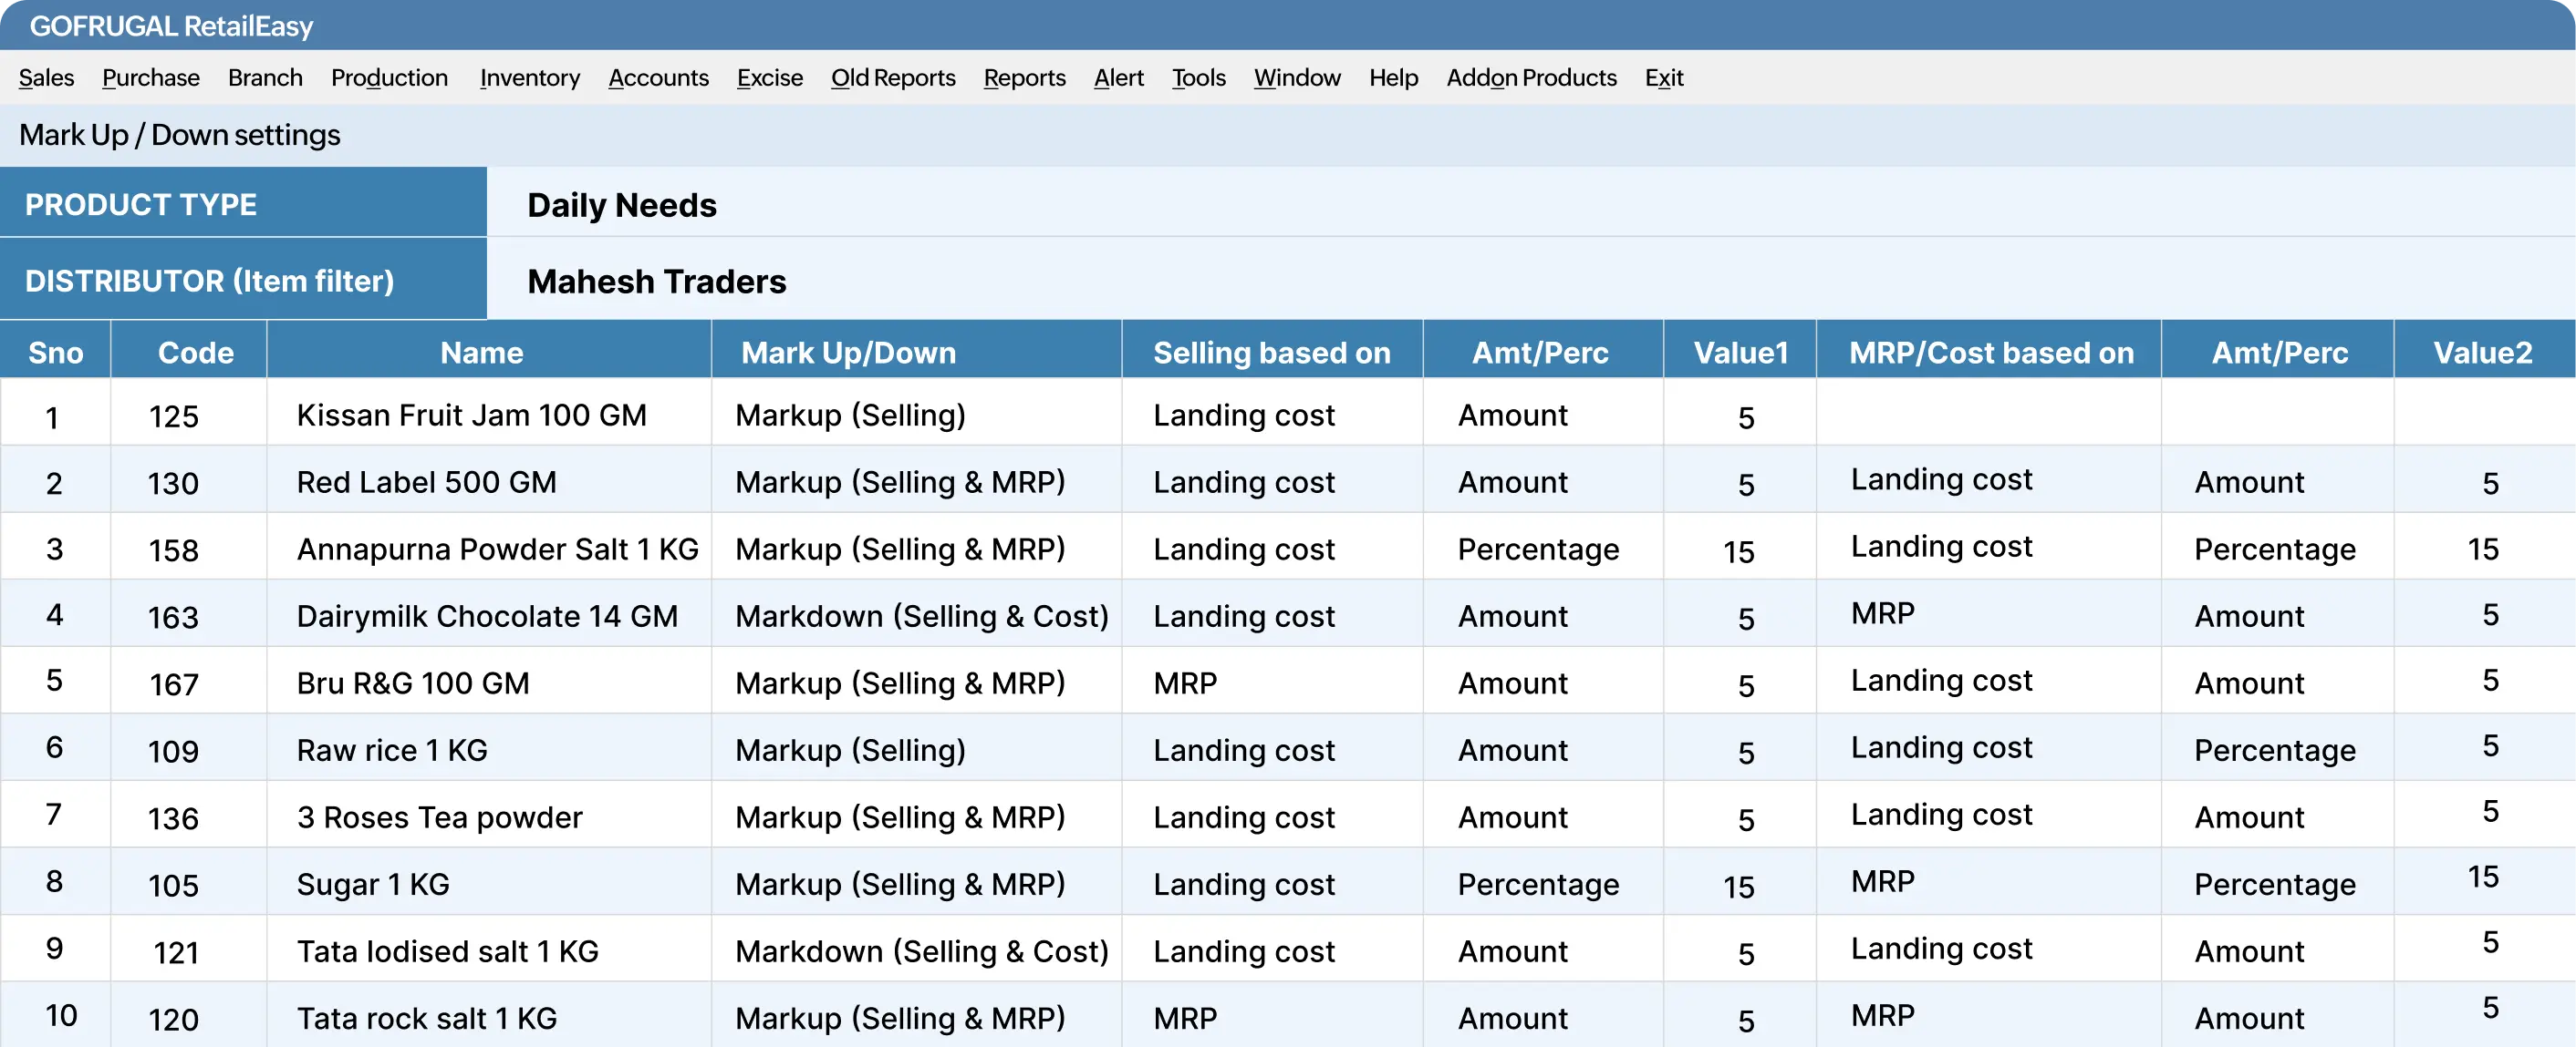Open the Accounts menu

pyautogui.click(x=658, y=78)
